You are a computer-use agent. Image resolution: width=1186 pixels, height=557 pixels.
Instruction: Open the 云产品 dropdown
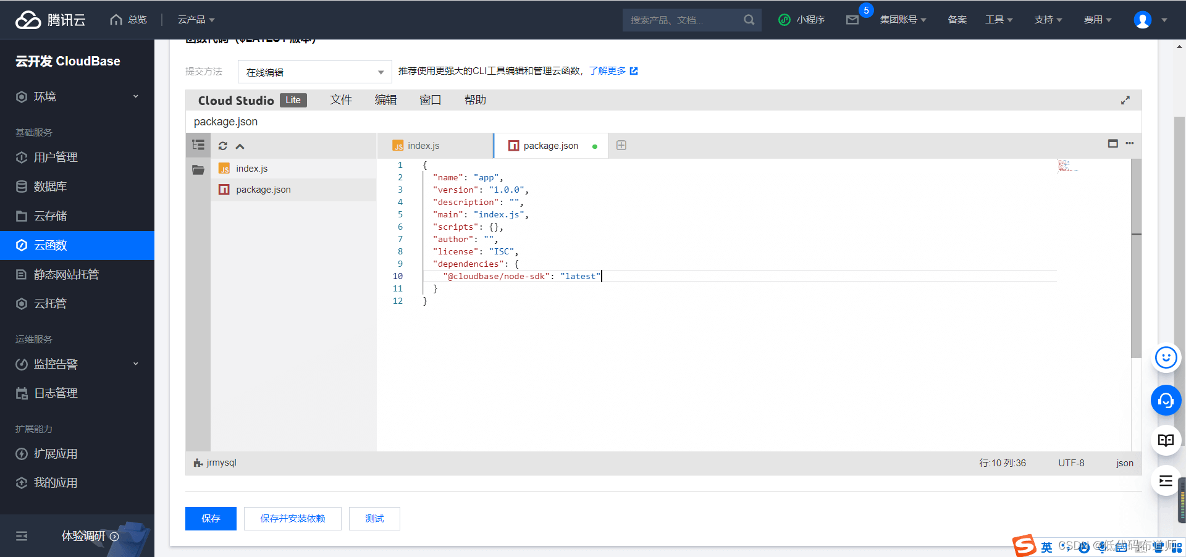pyautogui.click(x=196, y=20)
